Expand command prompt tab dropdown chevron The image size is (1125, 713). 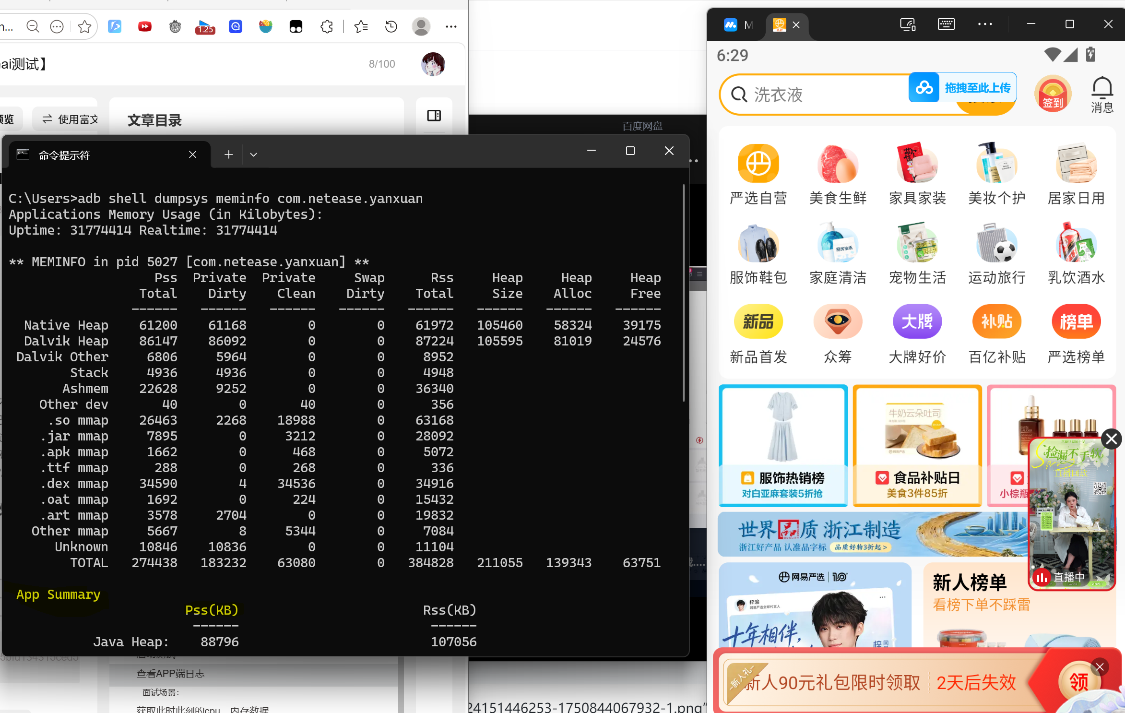pos(253,154)
